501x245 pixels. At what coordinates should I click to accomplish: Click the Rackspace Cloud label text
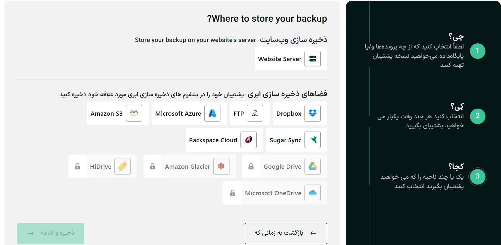[213, 140]
